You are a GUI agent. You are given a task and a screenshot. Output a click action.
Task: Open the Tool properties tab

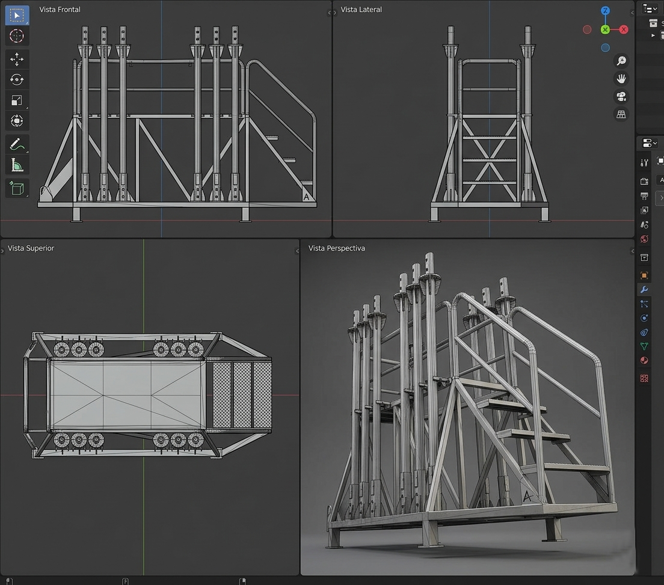[x=644, y=162]
